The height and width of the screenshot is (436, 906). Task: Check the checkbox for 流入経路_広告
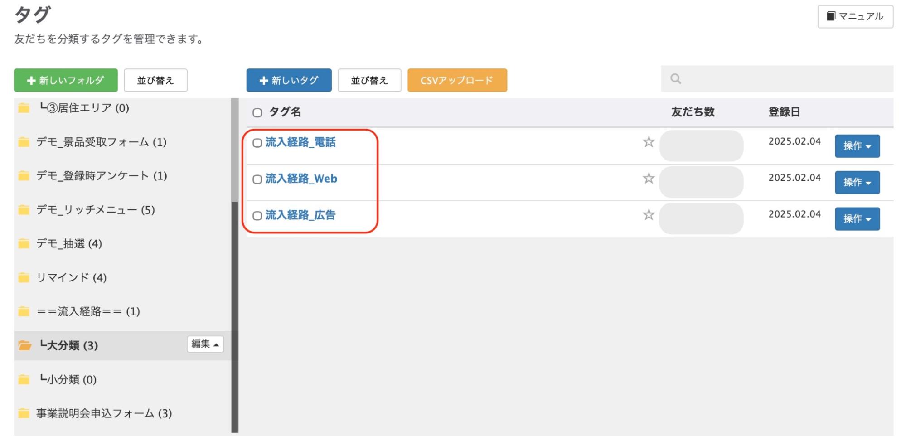(257, 216)
